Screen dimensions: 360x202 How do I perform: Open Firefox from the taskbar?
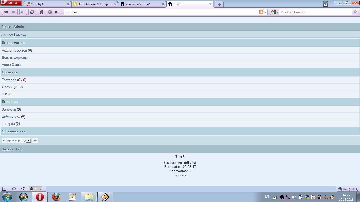click(x=56, y=197)
